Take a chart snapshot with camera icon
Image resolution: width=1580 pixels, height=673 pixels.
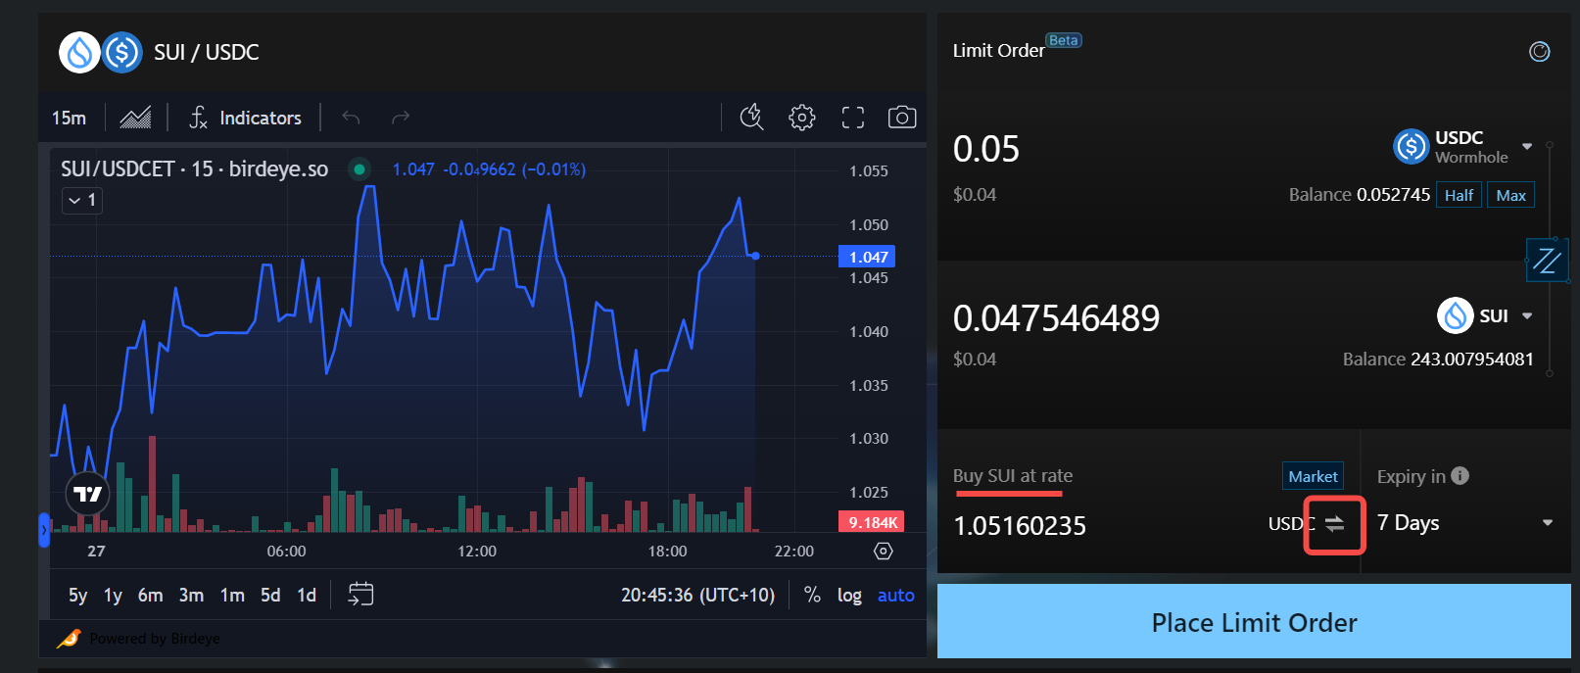coord(901,118)
